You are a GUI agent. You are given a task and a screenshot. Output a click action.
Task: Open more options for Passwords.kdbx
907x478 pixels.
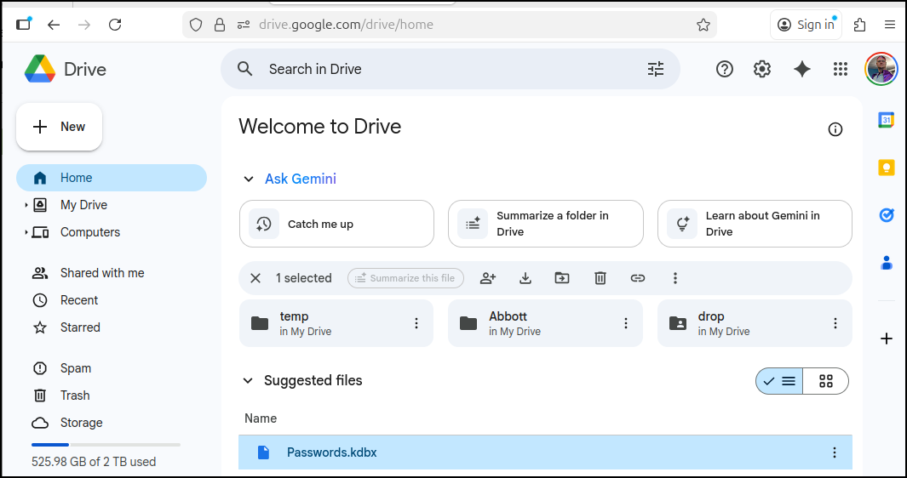[x=834, y=452]
